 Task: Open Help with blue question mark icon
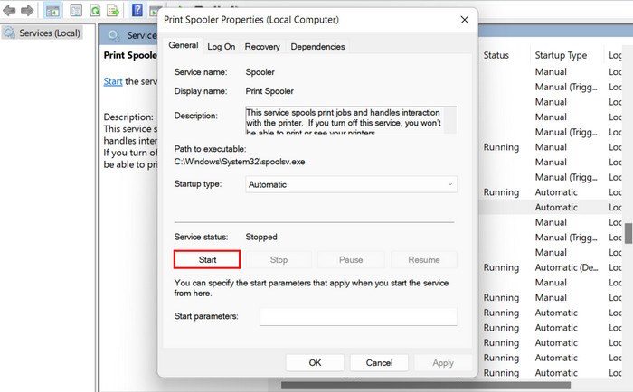(x=137, y=10)
